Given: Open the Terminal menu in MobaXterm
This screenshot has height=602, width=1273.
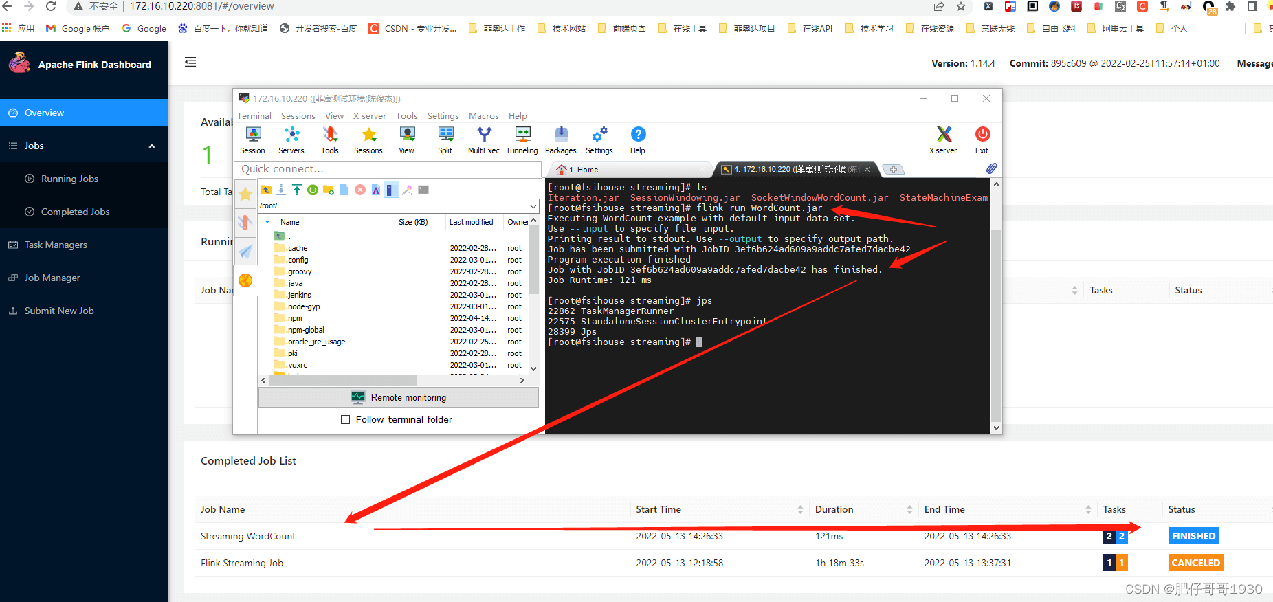Looking at the screenshot, I should [x=254, y=115].
